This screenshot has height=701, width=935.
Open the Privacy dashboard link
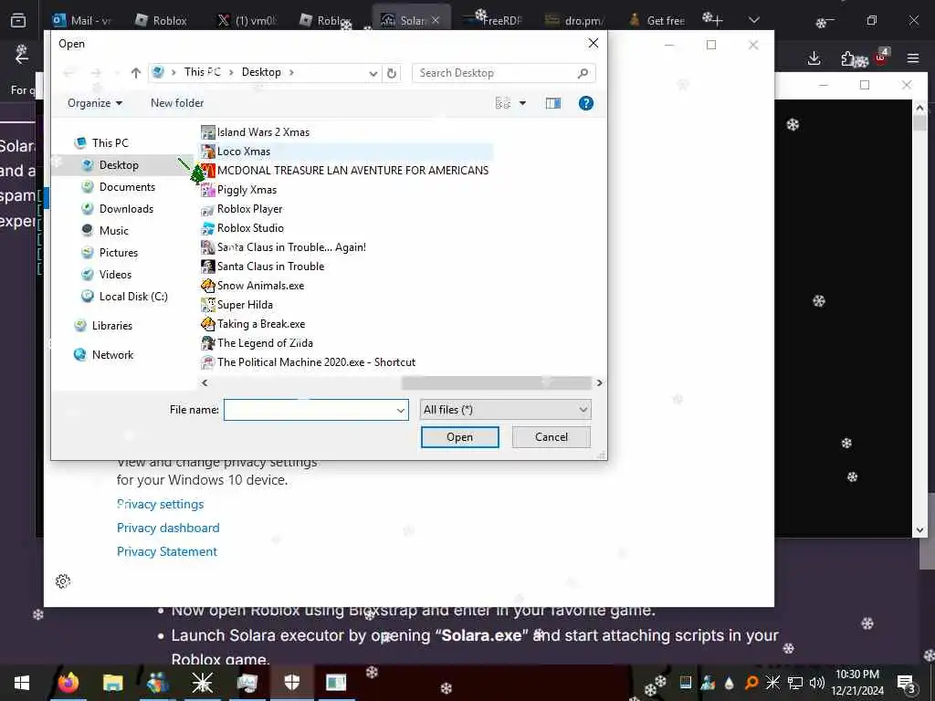[168, 528]
